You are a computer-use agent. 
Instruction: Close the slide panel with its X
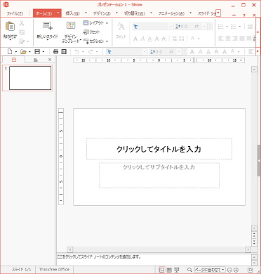click(50, 60)
